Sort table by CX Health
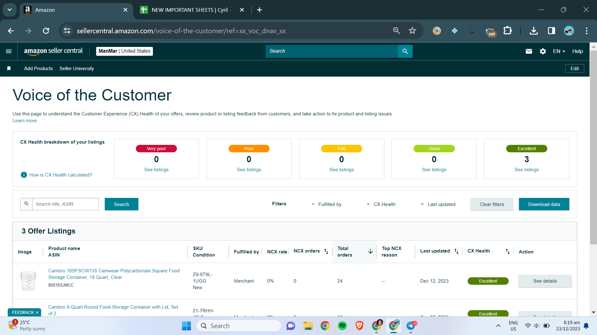This screenshot has width=597, height=335. pos(507,251)
